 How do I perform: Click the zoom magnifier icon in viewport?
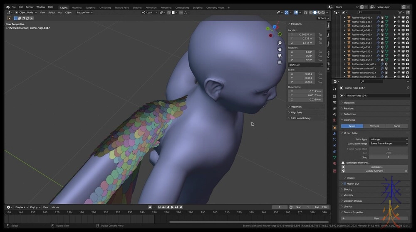tap(280, 43)
